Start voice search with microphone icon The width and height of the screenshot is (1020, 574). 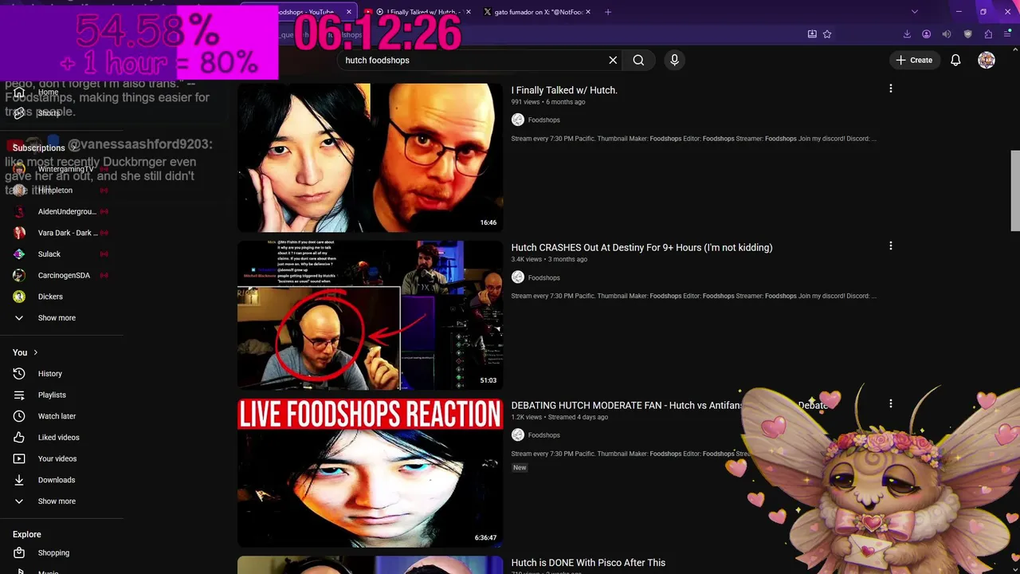[x=674, y=60]
